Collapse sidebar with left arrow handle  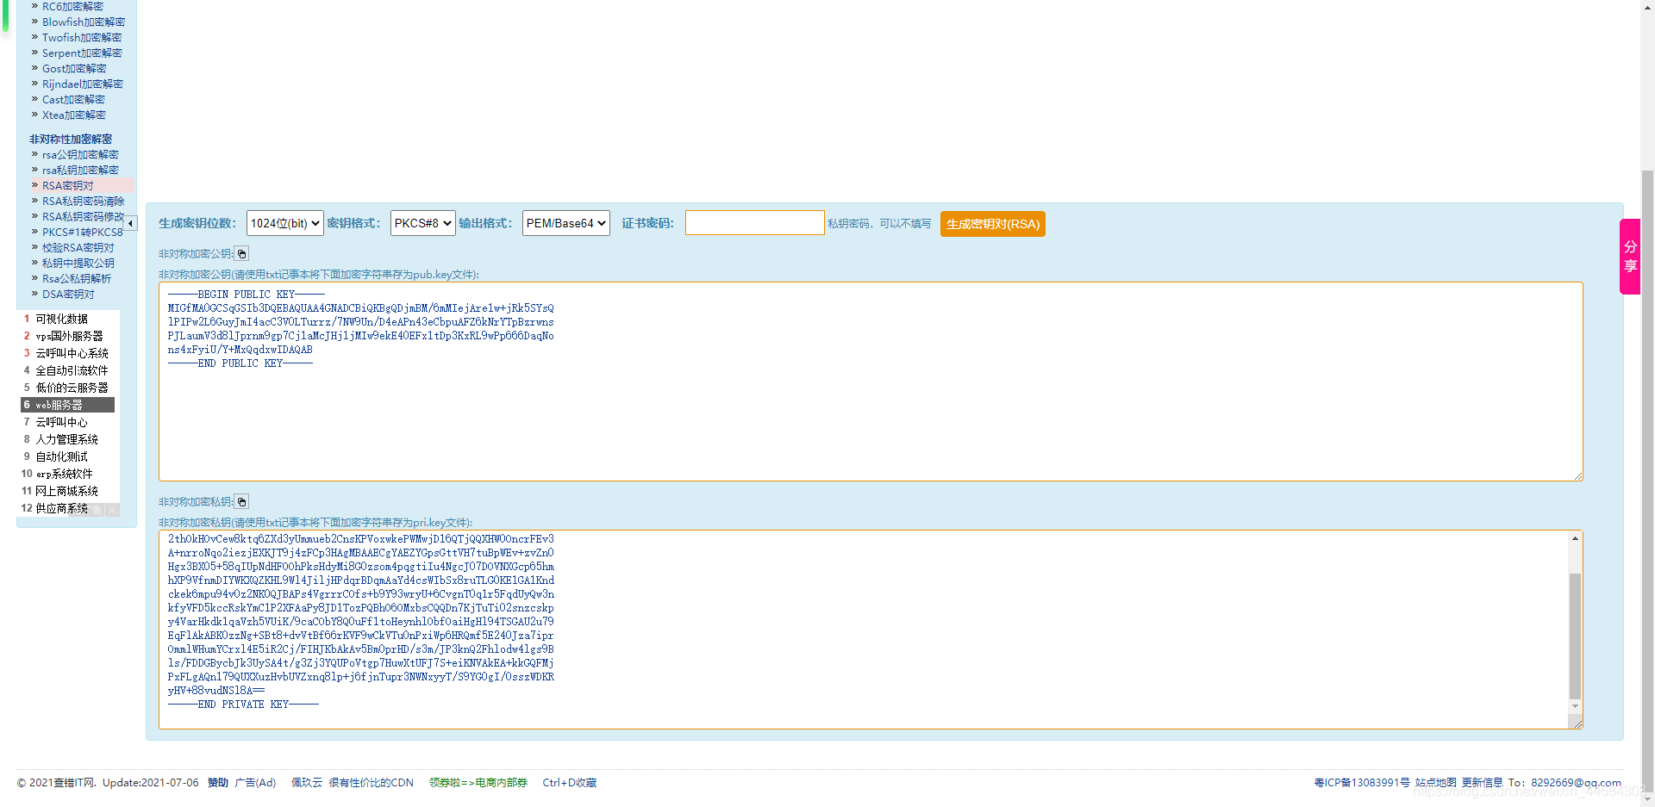click(x=130, y=222)
